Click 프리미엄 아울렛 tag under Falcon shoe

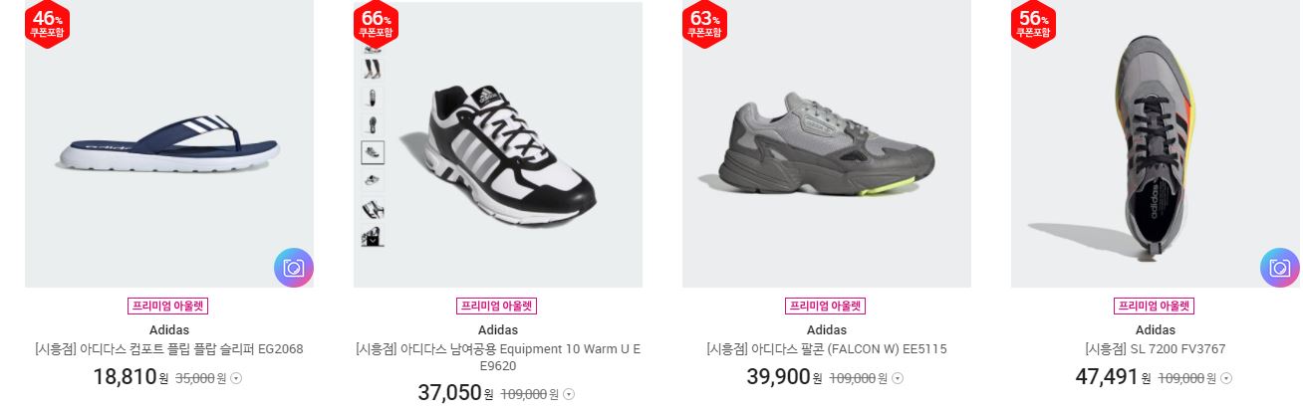(x=826, y=307)
